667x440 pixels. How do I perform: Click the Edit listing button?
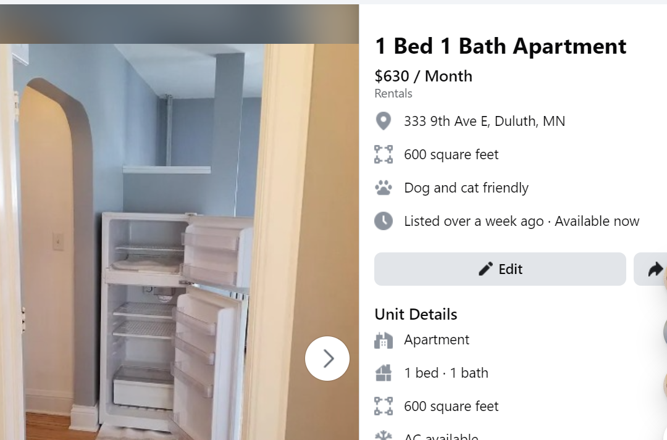tap(500, 269)
